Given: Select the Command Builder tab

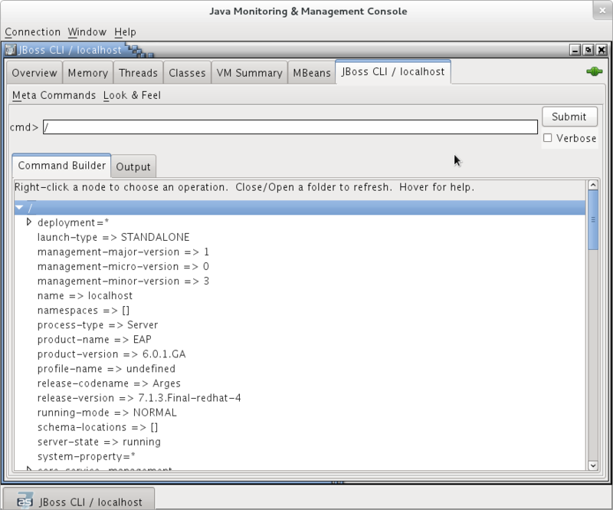Looking at the screenshot, I should pos(62,166).
